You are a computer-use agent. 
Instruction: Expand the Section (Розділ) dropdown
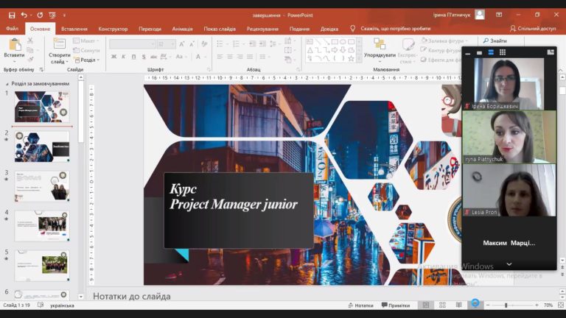87,60
